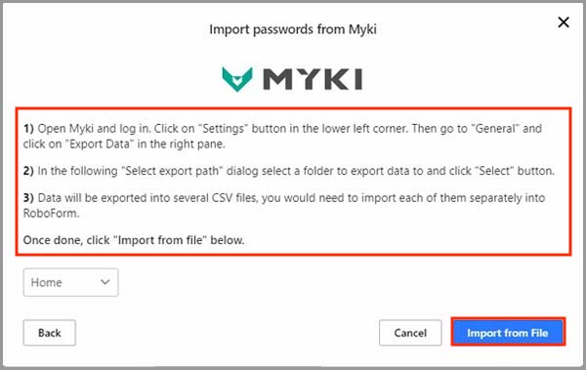This screenshot has height=370, width=586.
Task: Click the MYKI wordmark text
Action: 313,79
